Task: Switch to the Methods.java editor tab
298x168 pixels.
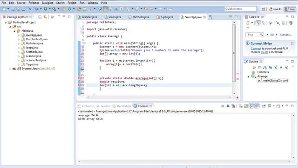Action: pos(139,17)
